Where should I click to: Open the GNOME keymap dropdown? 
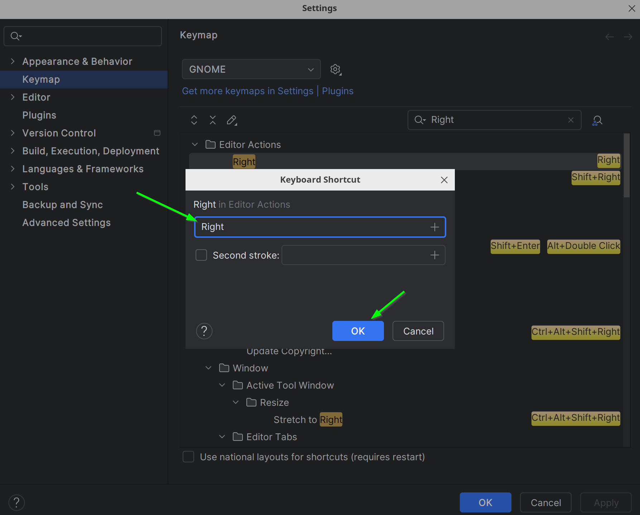click(251, 69)
